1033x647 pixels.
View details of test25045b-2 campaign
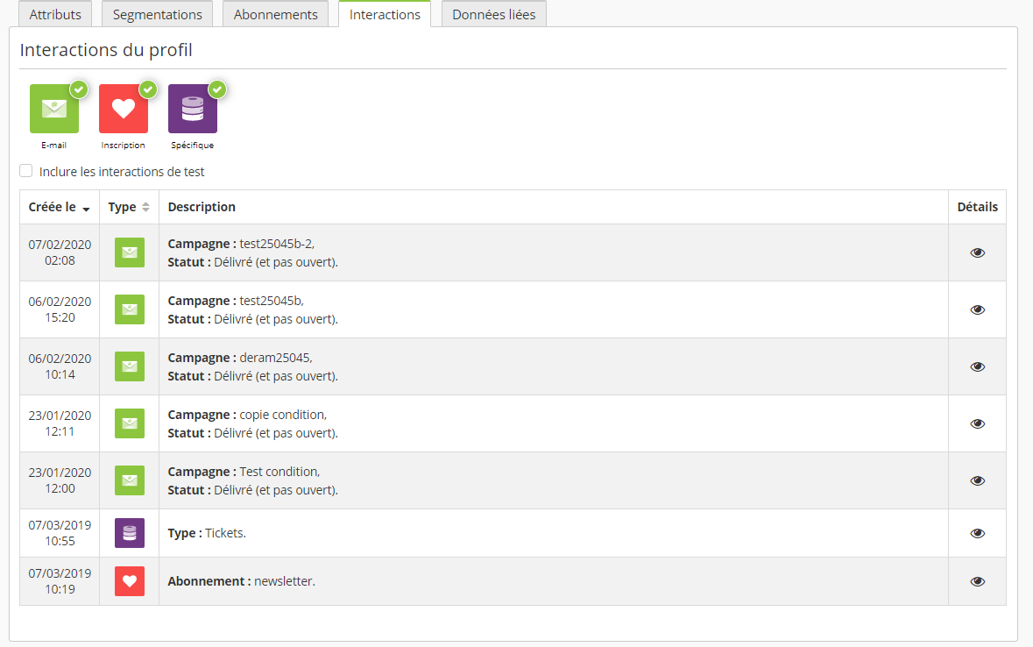pos(977,252)
